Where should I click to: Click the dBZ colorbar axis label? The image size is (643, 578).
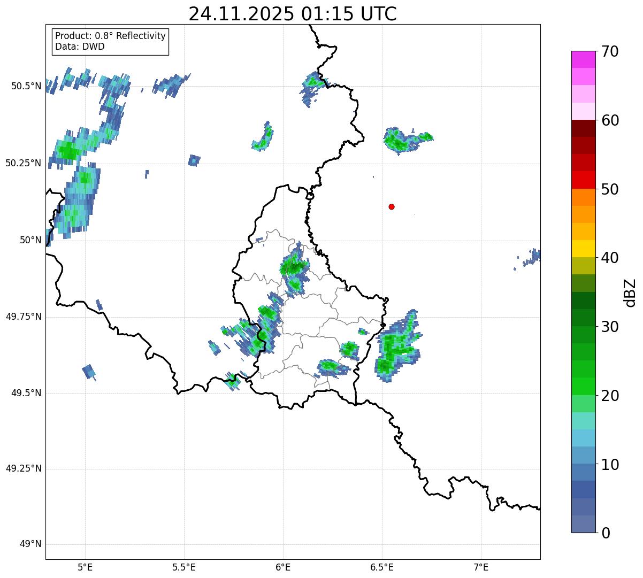coord(631,292)
